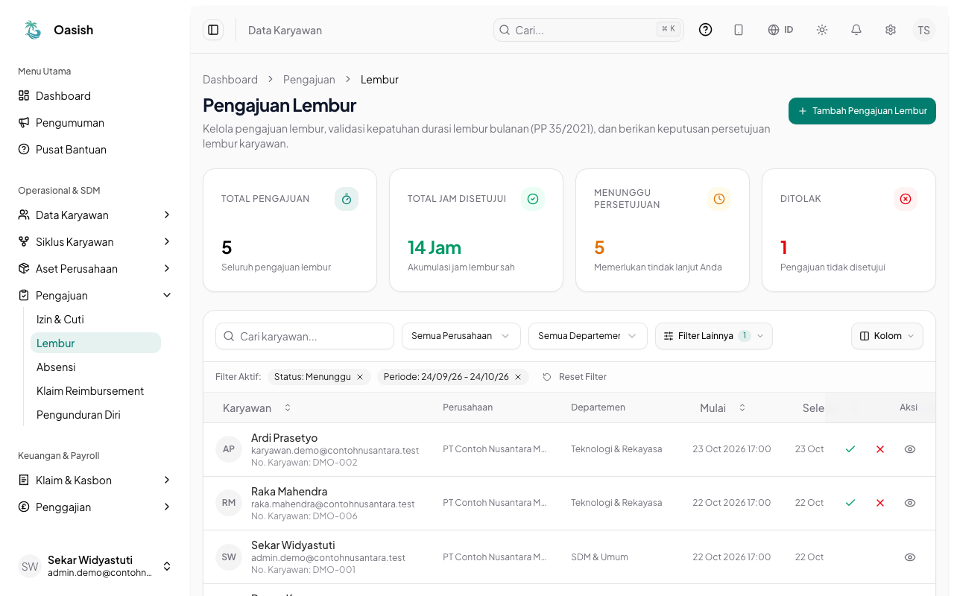Open the TS user avatar menu
The height and width of the screenshot is (596, 954).
(x=924, y=30)
